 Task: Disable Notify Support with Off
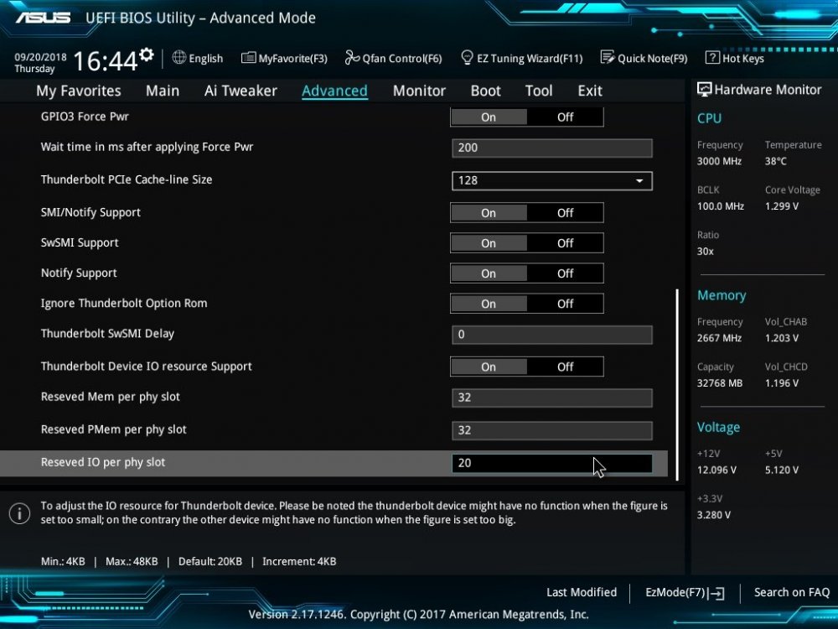[x=565, y=273]
